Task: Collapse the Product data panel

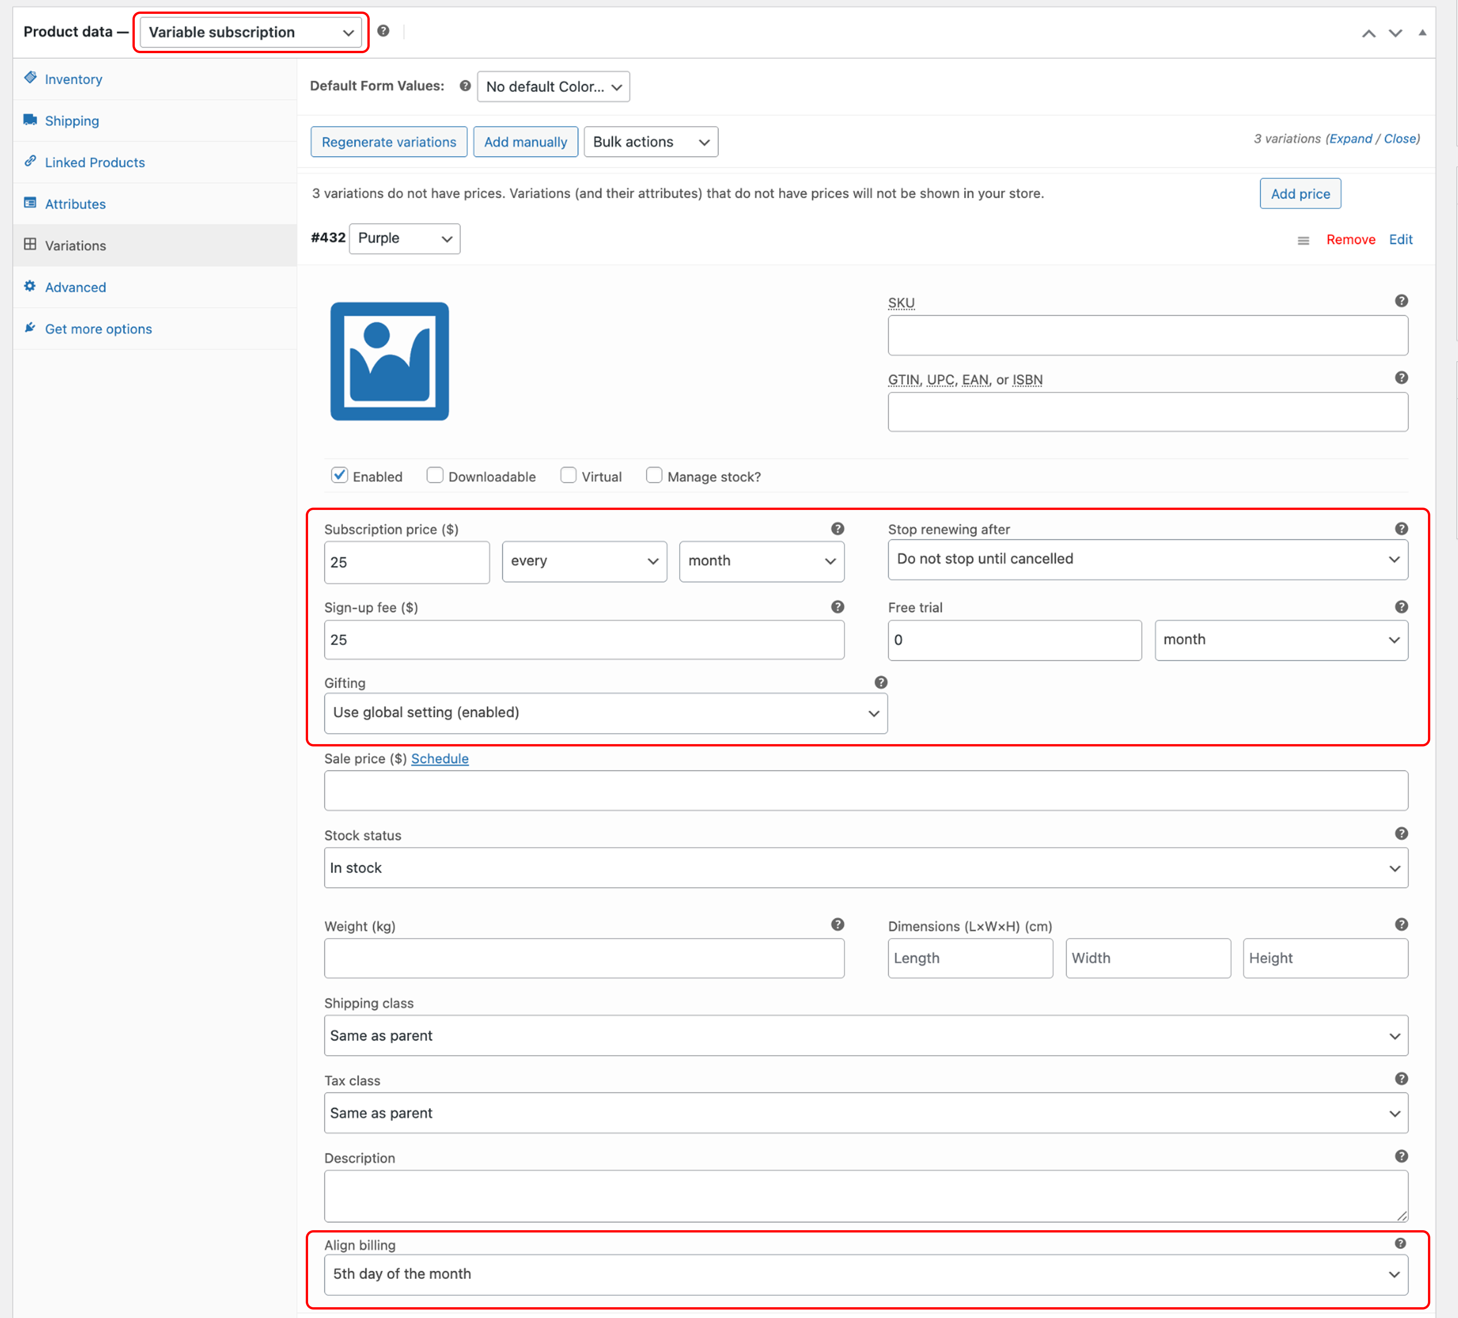Action: tap(1422, 33)
